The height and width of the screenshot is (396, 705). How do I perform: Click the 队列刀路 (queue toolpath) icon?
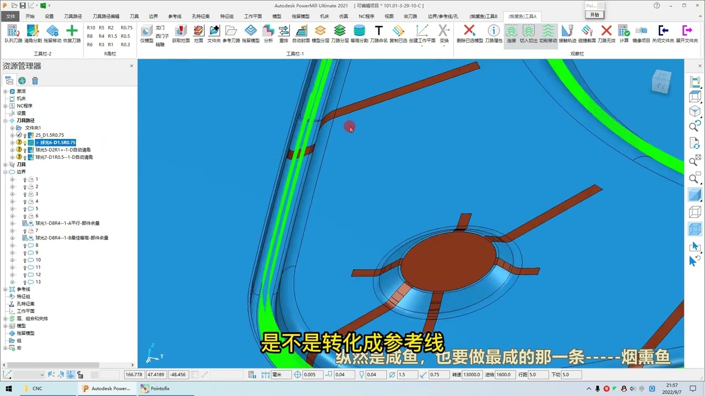[13, 34]
